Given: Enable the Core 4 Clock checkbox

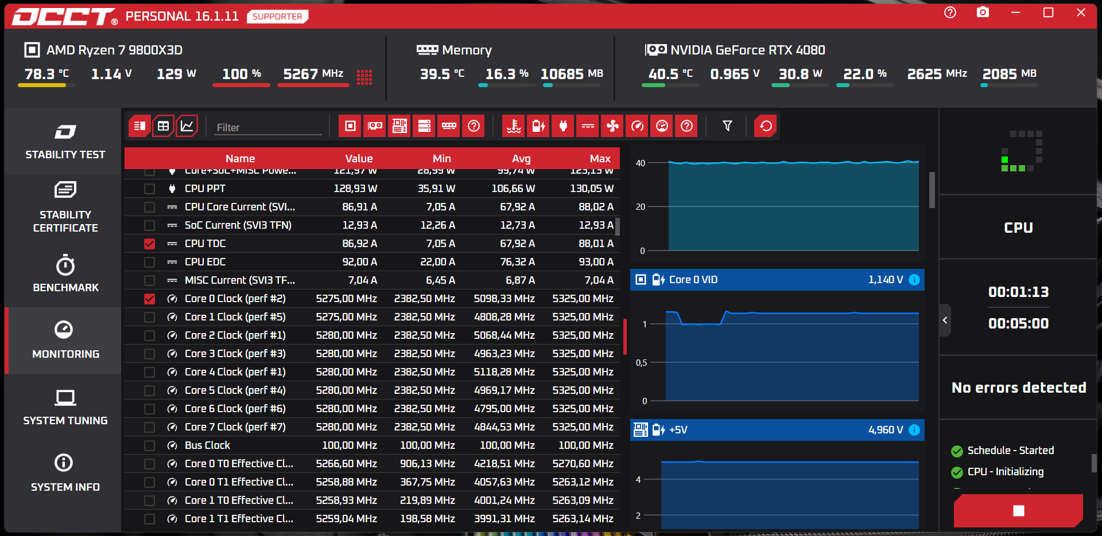Looking at the screenshot, I should 149,372.
